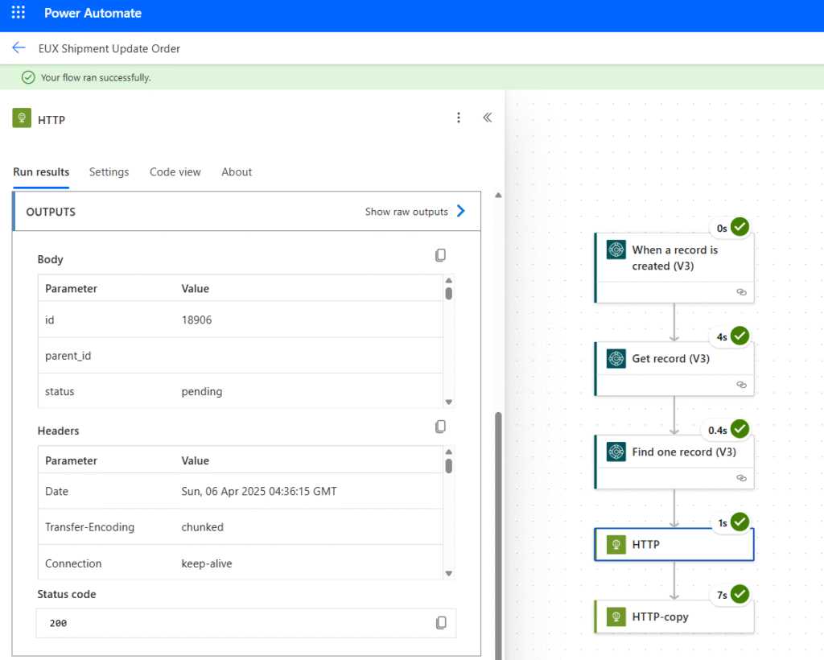Click the HTTP icon on the HTTP-copy card

pyautogui.click(x=616, y=617)
